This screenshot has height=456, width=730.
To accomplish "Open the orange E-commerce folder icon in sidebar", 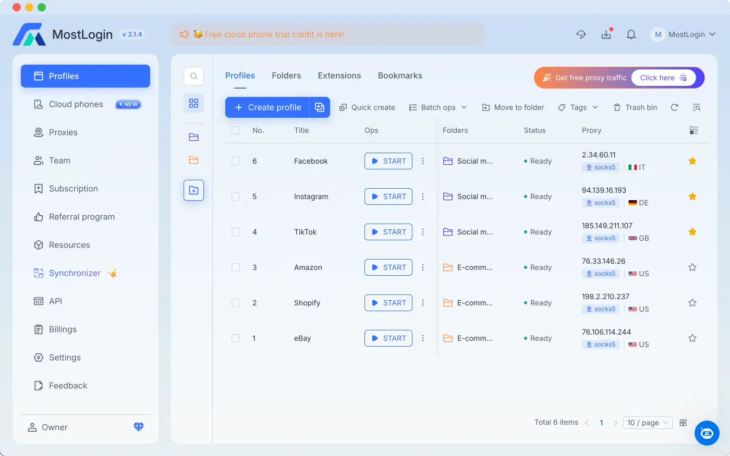I will (x=194, y=160).
